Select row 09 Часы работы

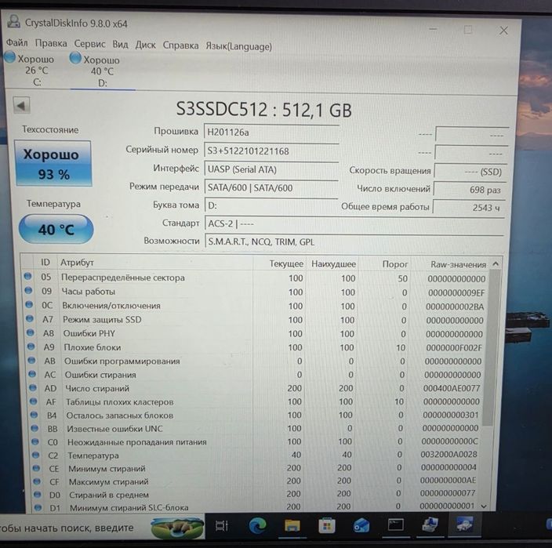pos(256,292)
